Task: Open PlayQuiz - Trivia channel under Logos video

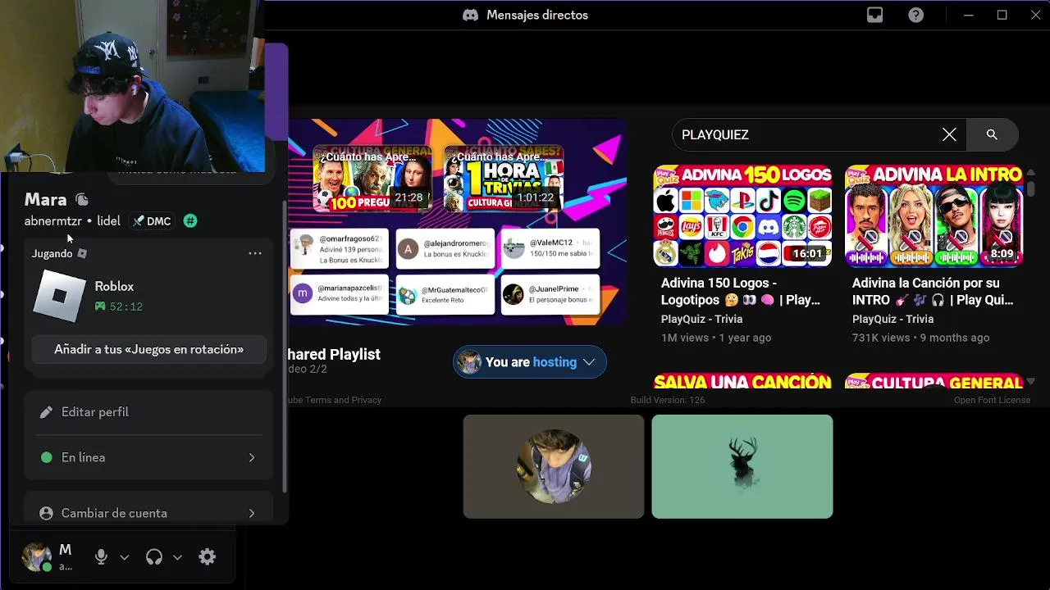Action: [701, 319]
